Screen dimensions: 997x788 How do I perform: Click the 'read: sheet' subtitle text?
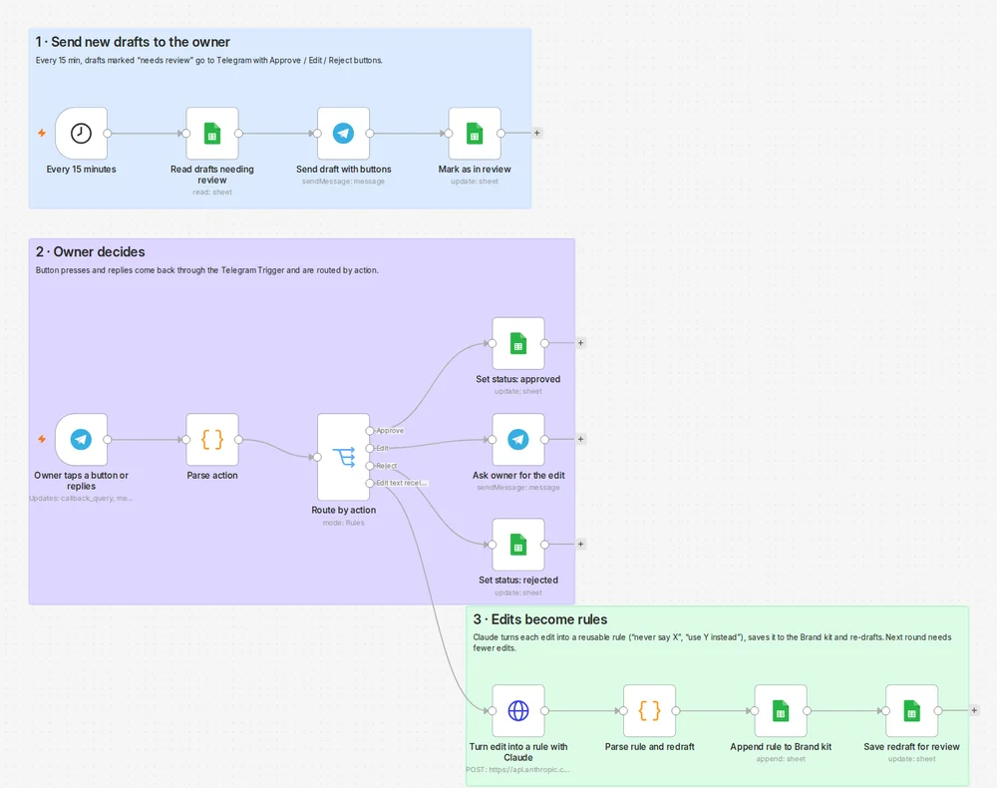[212, 193]
